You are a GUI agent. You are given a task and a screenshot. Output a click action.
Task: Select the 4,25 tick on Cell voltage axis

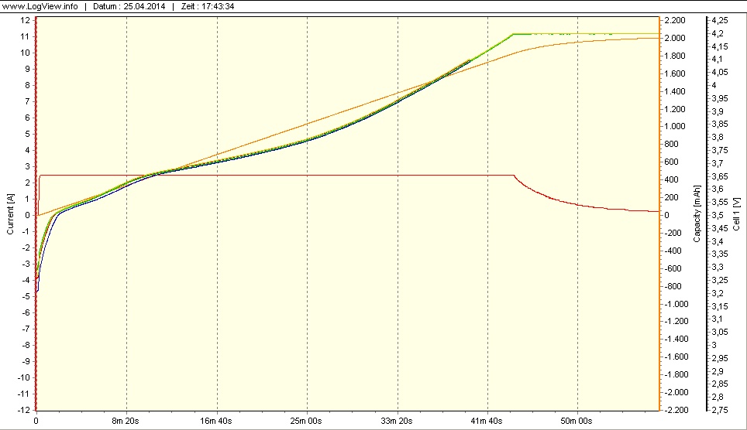[719, 19]
